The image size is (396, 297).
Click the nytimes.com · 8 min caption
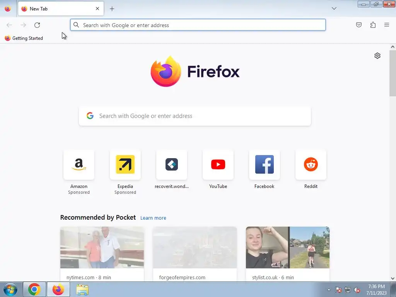89,277
